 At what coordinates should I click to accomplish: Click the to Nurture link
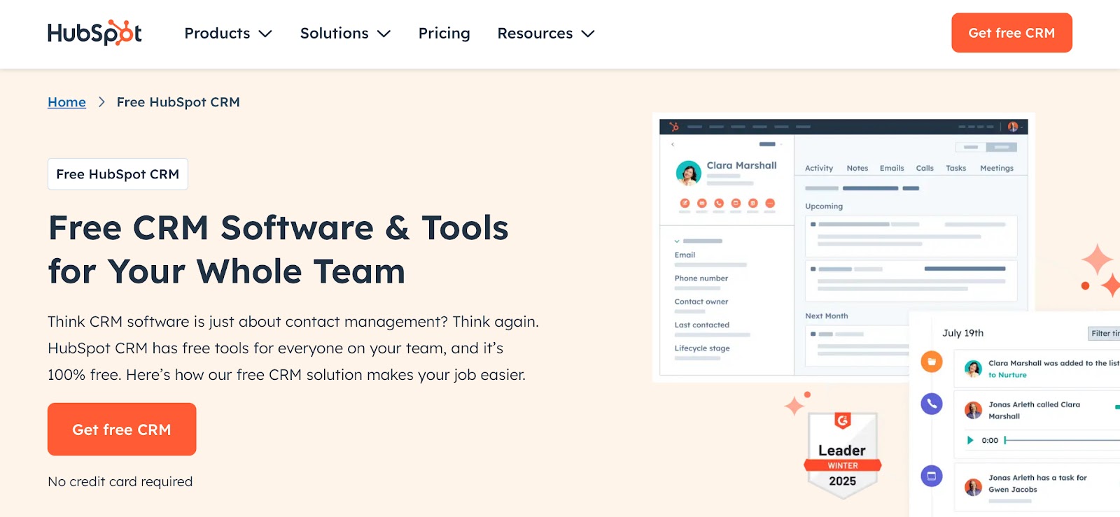point(1007,375)
